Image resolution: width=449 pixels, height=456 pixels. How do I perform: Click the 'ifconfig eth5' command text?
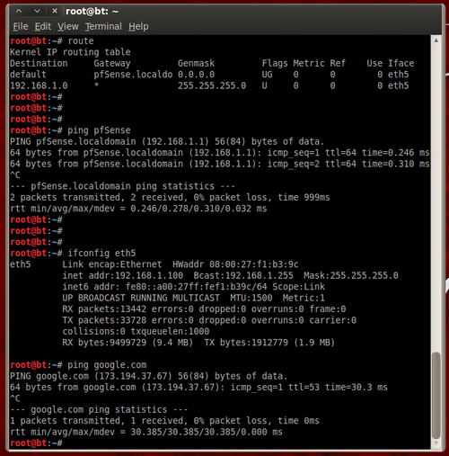pos(101,253)
